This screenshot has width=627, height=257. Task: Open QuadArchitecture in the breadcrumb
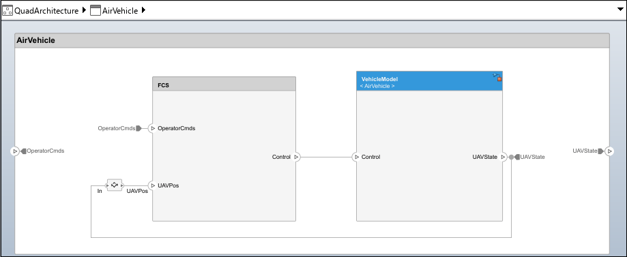[46, 11]
